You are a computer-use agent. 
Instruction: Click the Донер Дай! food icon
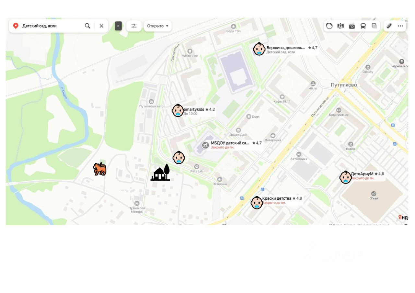point(238,130)
